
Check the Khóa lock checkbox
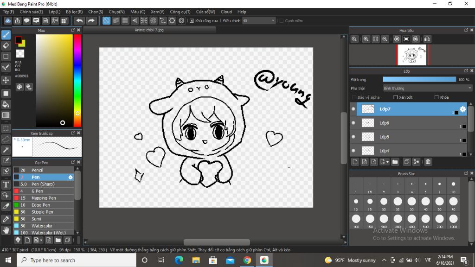coord(436,97)
